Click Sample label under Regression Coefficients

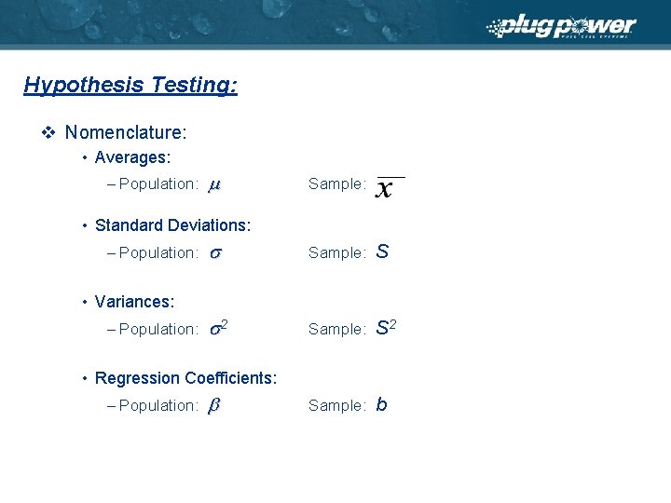337,405
